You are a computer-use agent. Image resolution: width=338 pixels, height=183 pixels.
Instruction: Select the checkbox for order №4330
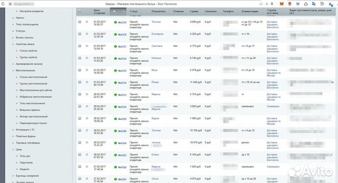(x=80, y=106)
